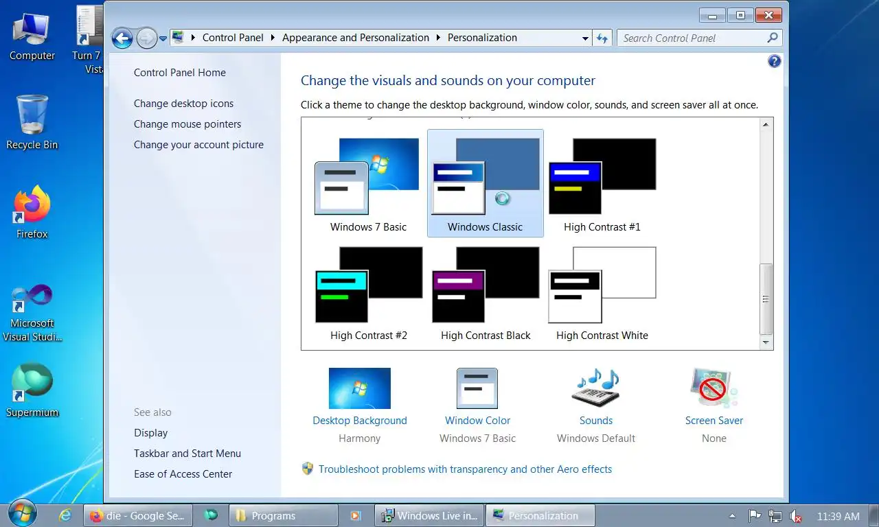Open the Control Panel Home link
The height and width of the screenshot is (527, 879).
pyautogui.click(x=180, y=73)
